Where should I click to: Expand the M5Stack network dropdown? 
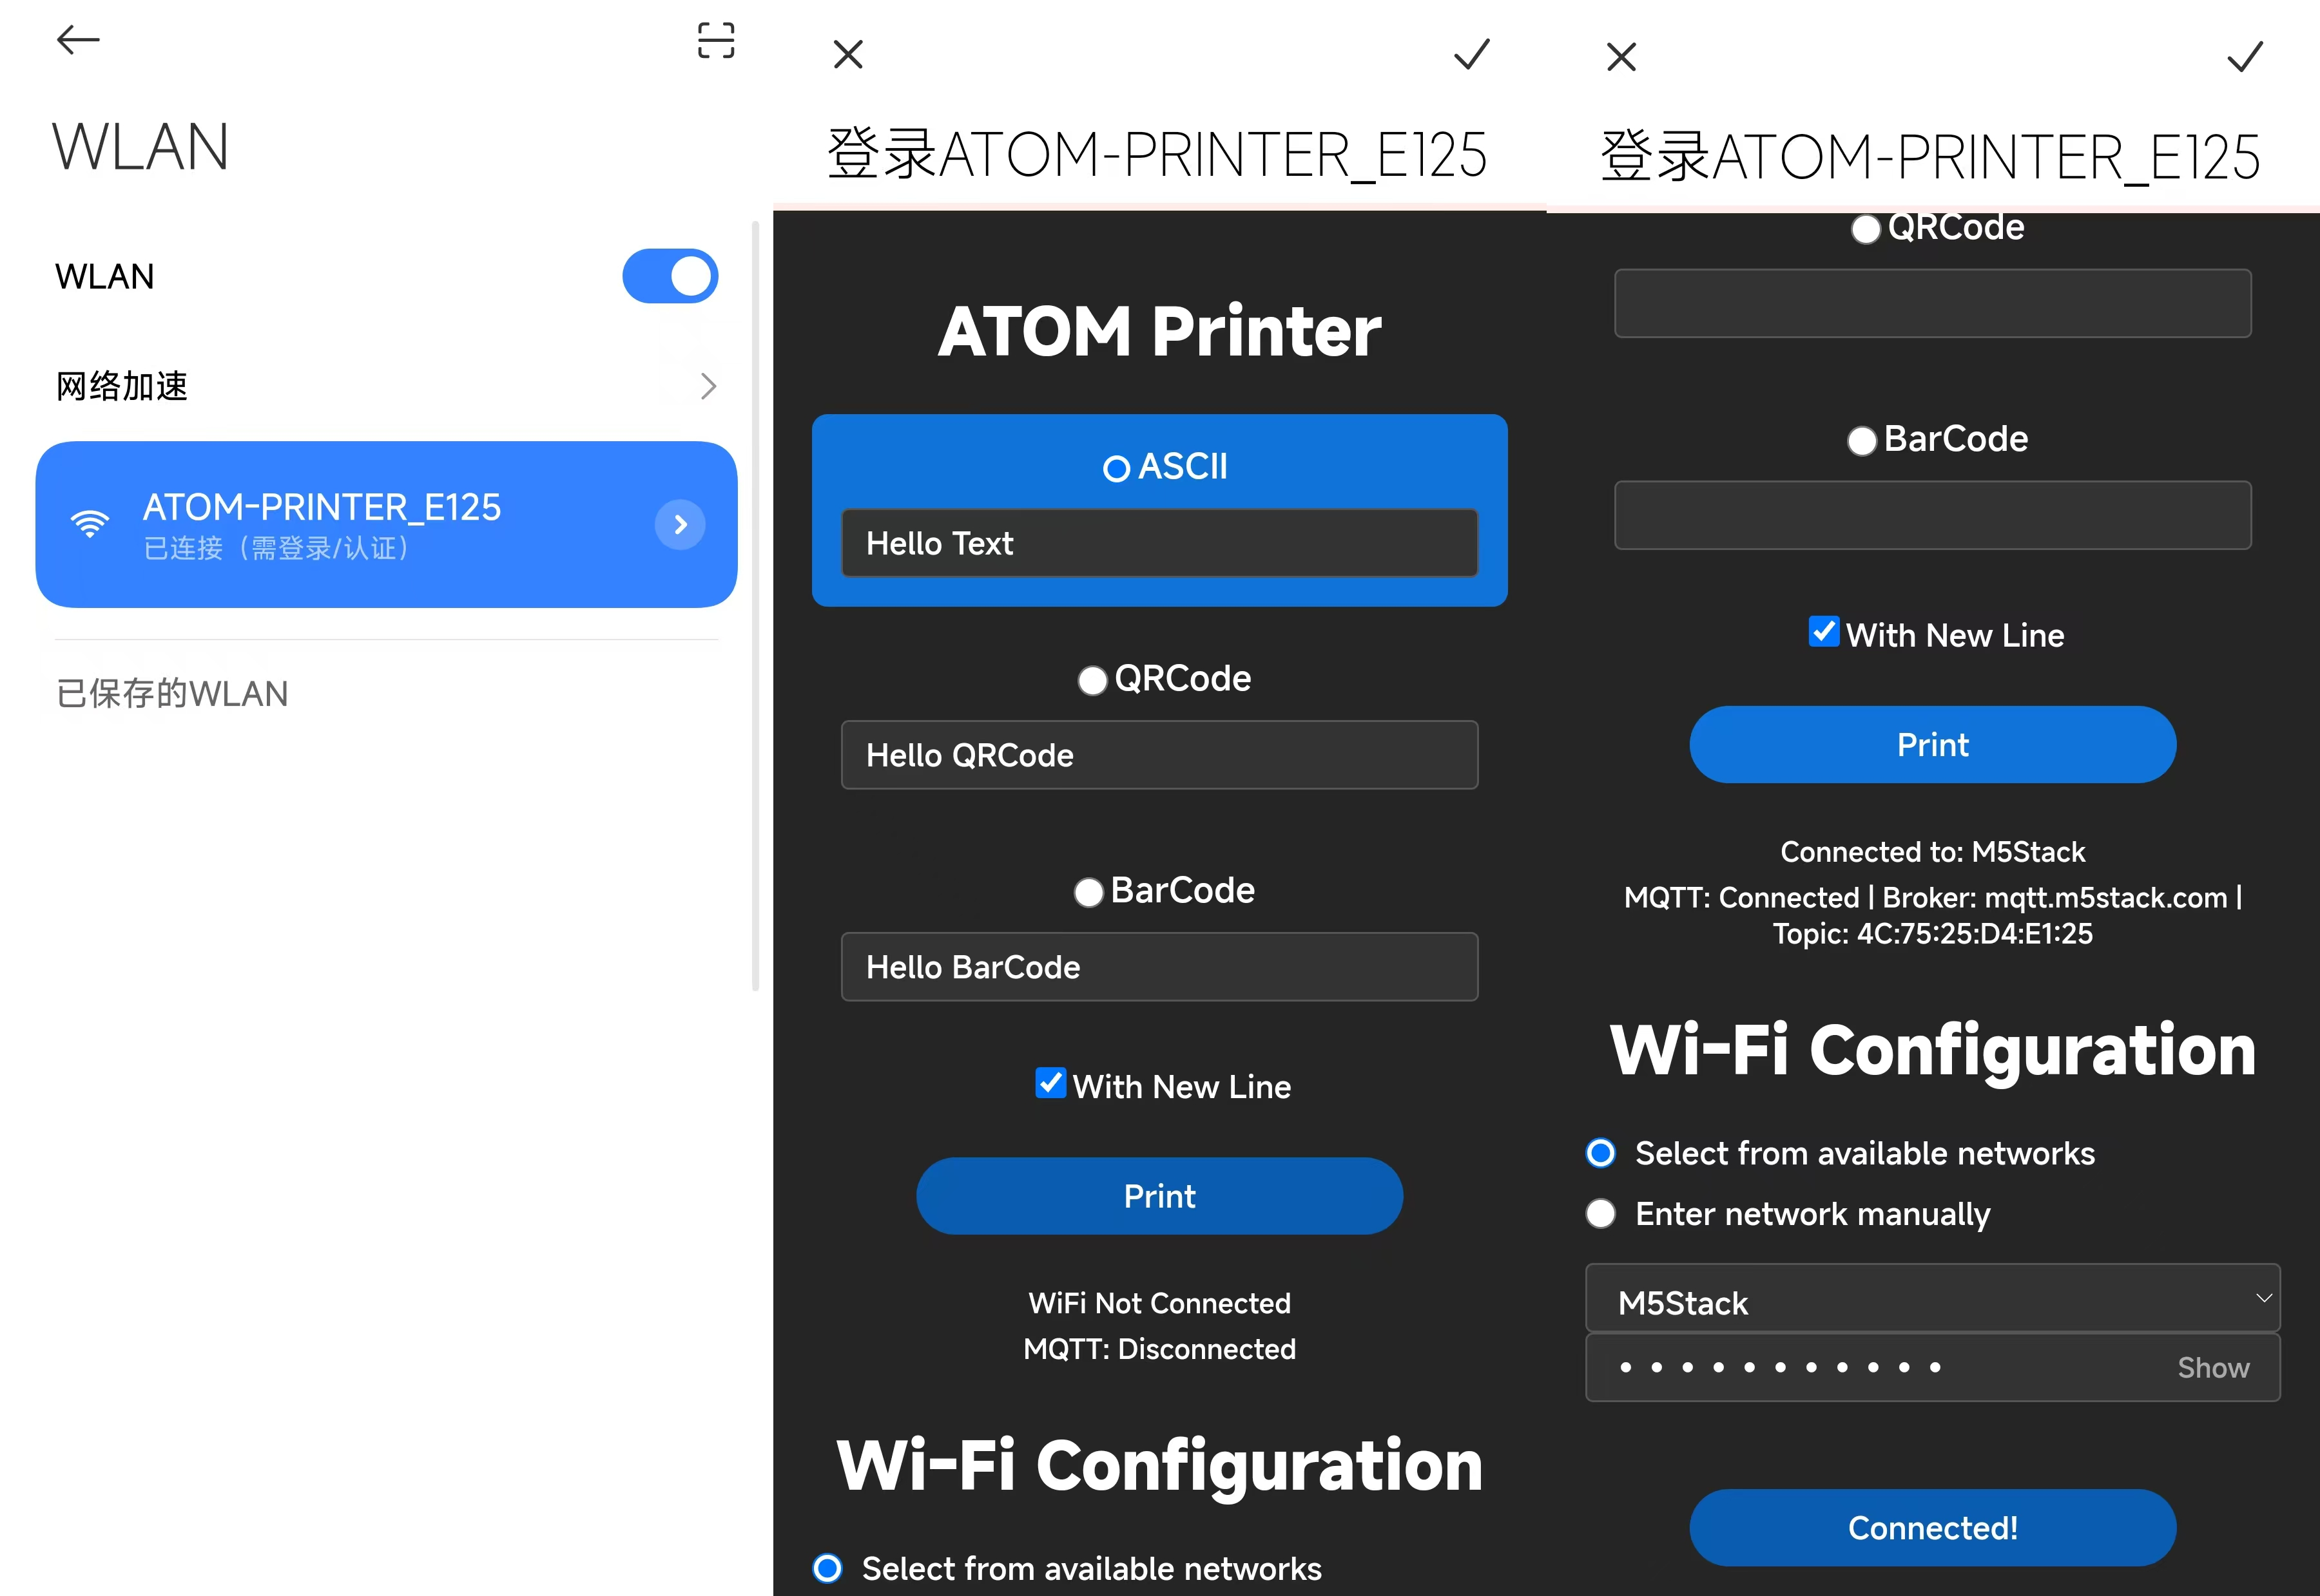click(1932, 1298)
